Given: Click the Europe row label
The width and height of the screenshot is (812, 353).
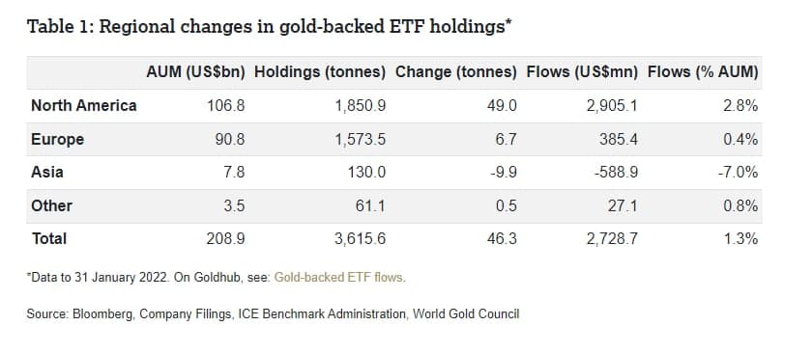Looking at the screenshot, I should tap(57, 140).
